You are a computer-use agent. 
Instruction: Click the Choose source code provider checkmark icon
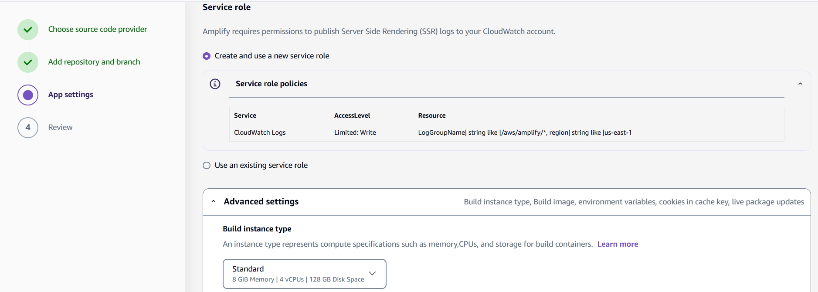click(28, 30)
